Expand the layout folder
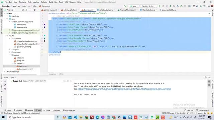214x120 pixels. click(10, 49)
